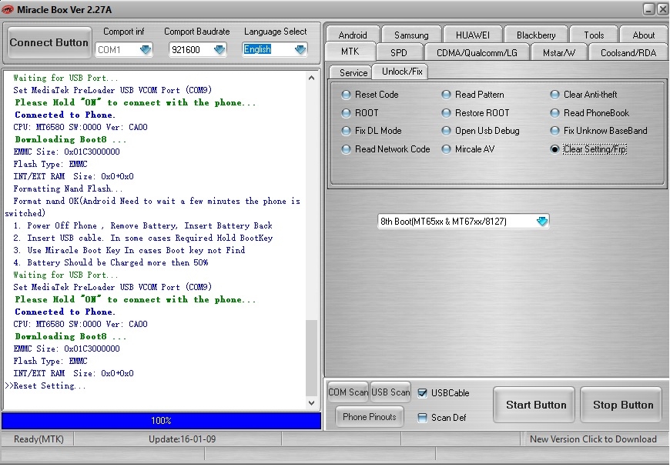Switch to the Mstar/W tab

[x=559, y=52]
